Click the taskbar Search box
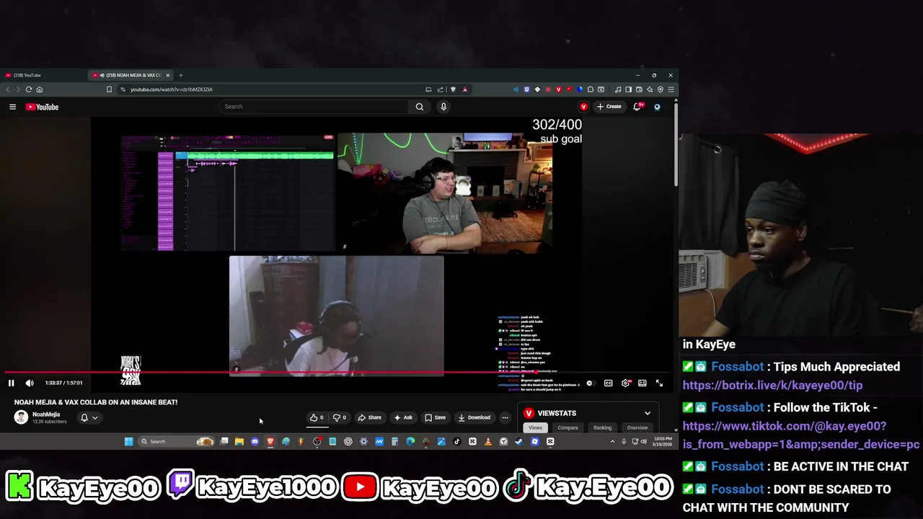Screen dimensions: 923x519 click(x=177, y=441)
